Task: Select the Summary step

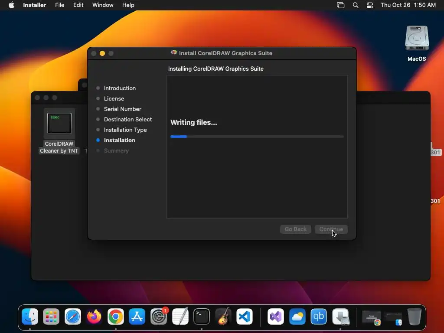Action: coord(116,150)
